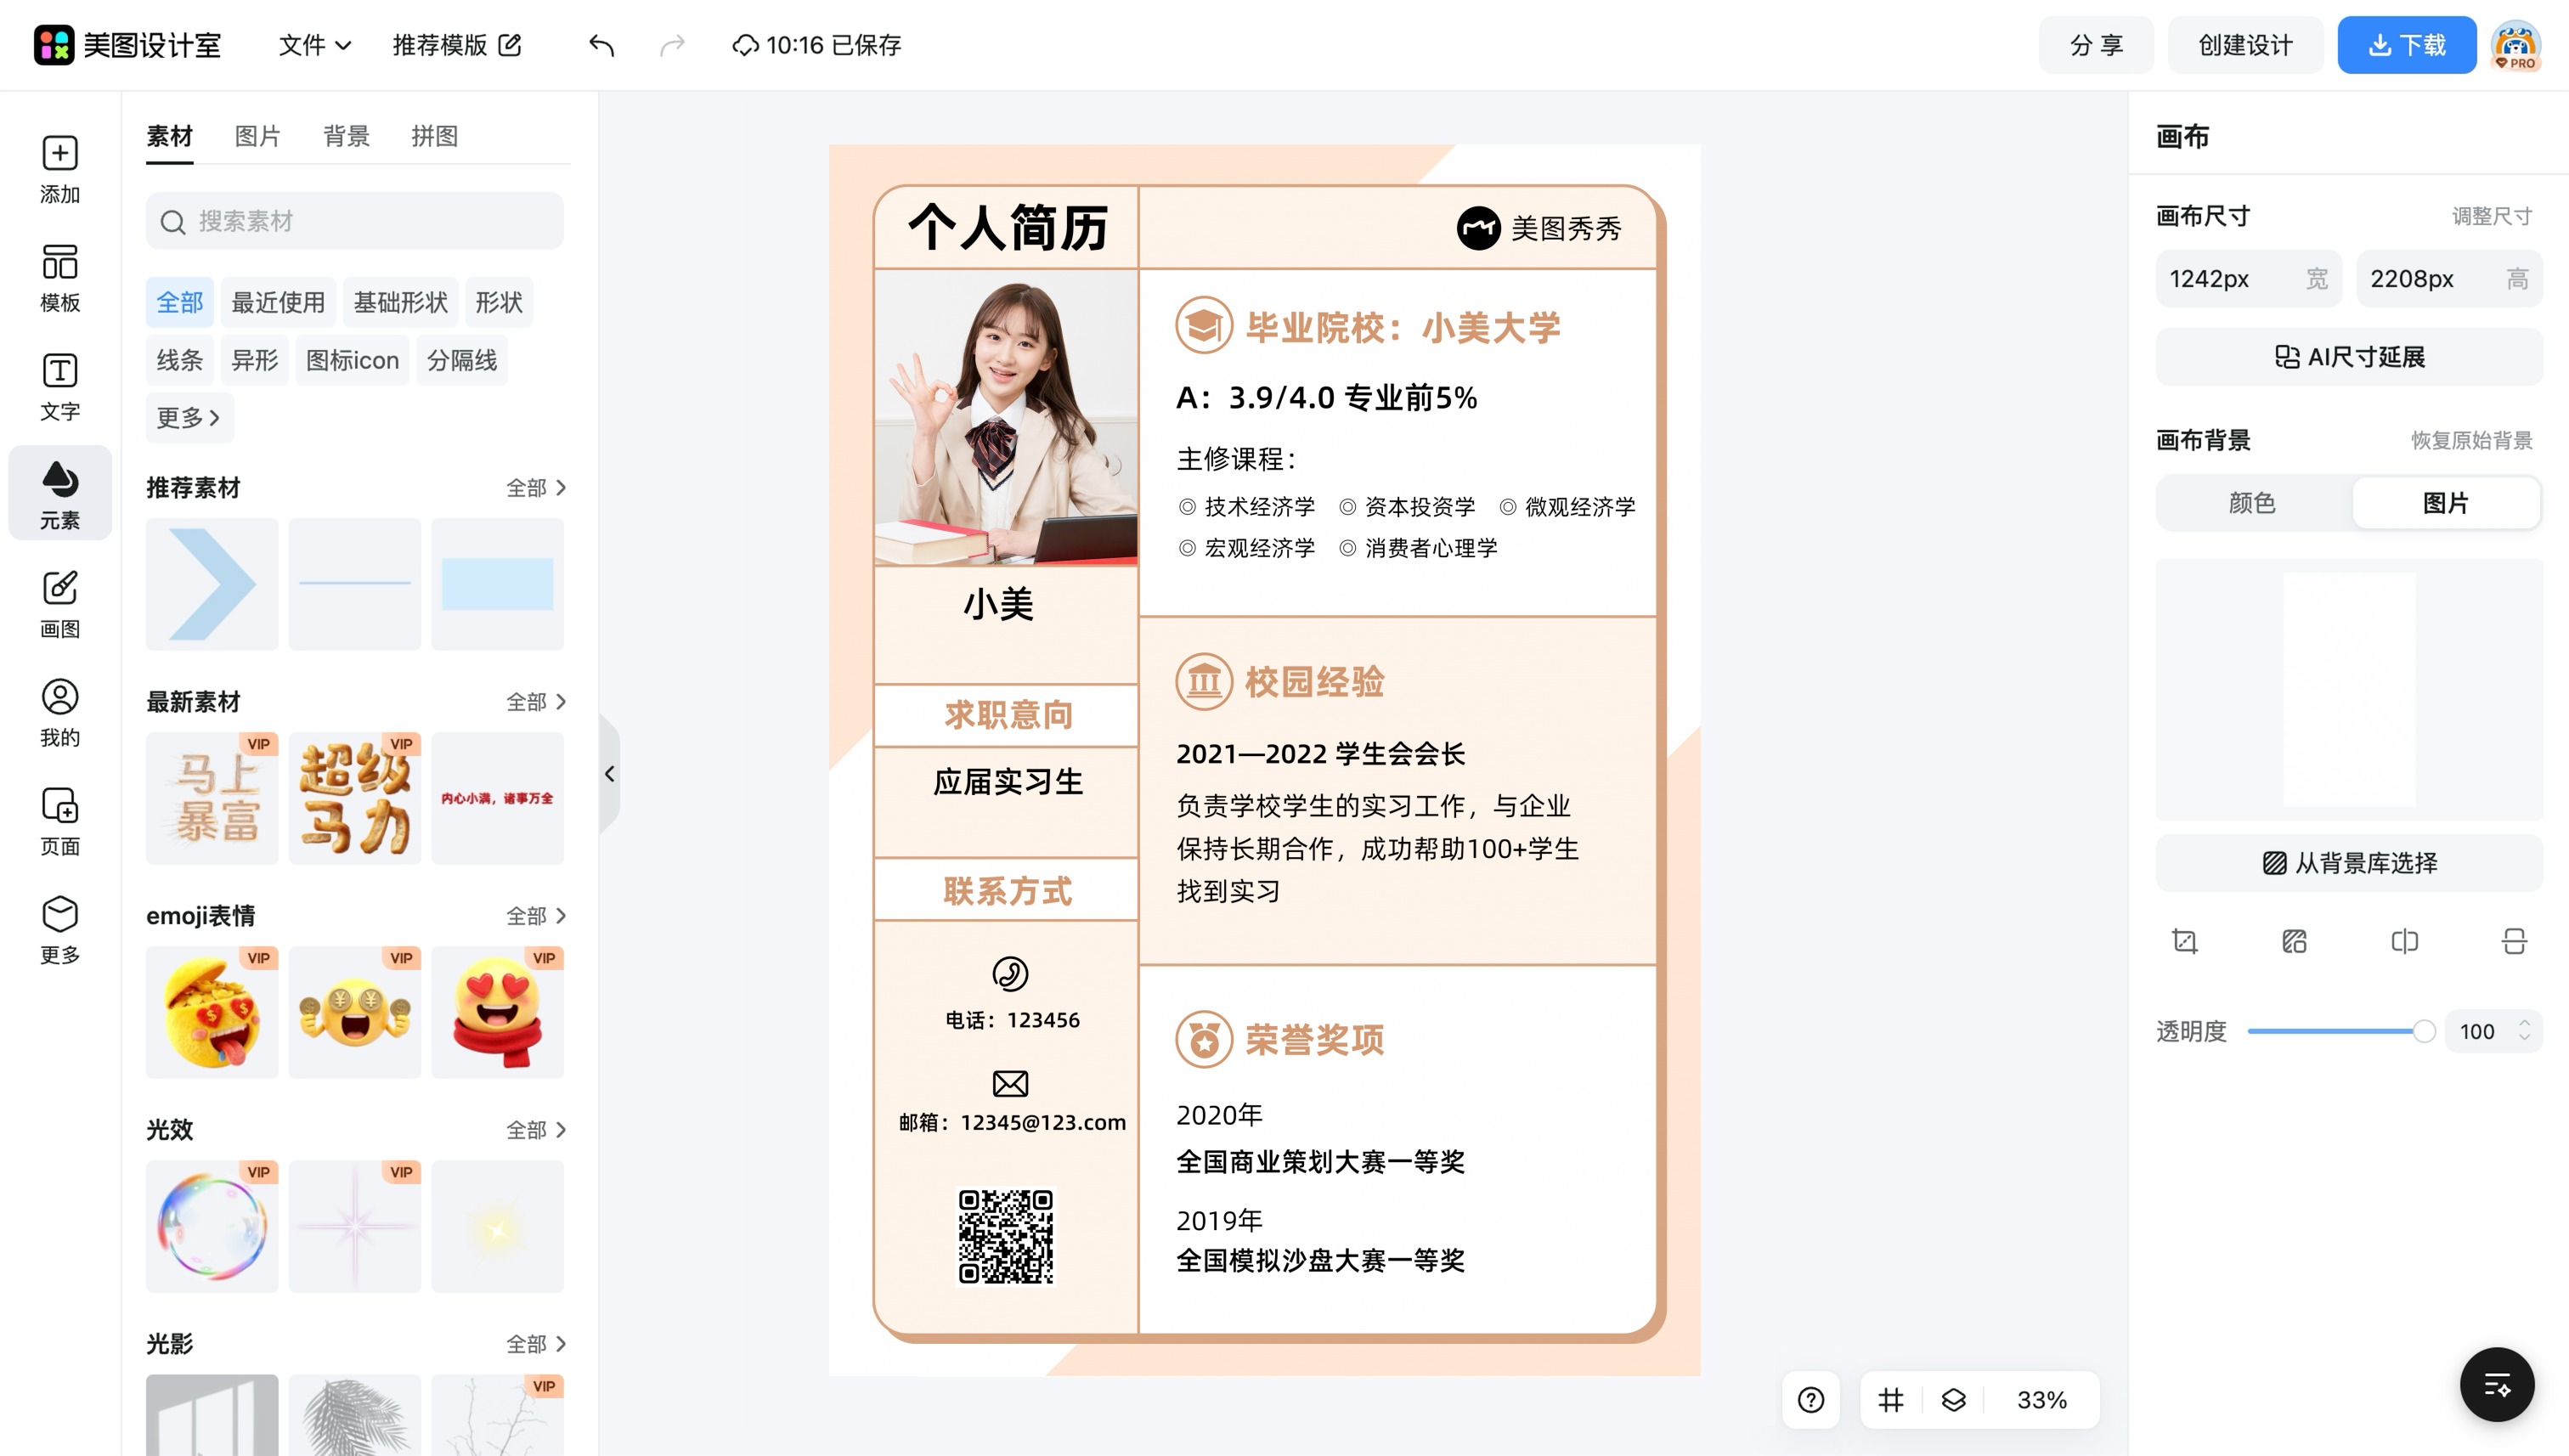
Task: Select the 全部 filter chip
Action: (x=180, y=303)
